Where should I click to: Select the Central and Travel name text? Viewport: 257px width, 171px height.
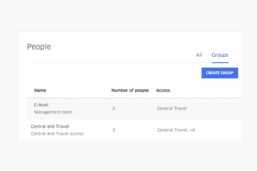point(50,126)
